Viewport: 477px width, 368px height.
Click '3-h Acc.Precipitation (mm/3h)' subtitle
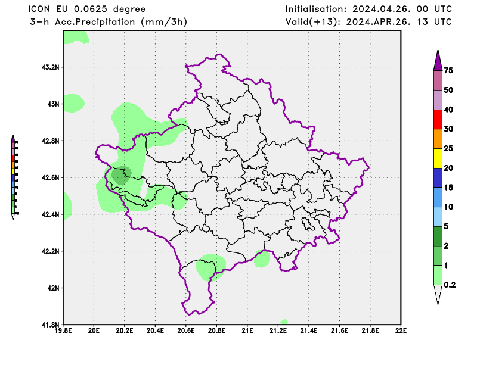coord(109,22)
